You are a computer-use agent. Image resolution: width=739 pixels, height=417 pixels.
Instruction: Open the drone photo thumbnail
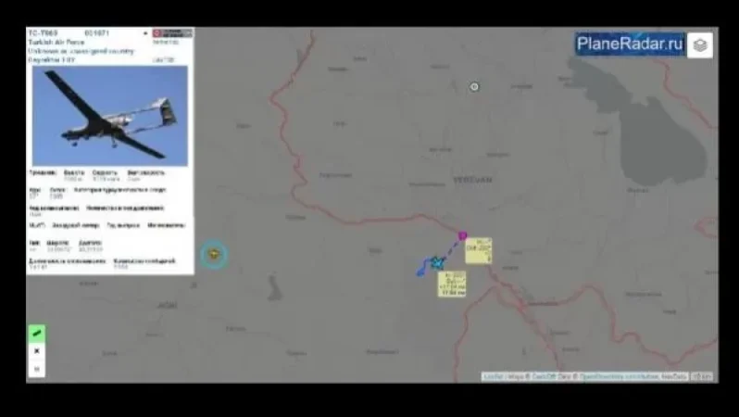coord(110,115)
